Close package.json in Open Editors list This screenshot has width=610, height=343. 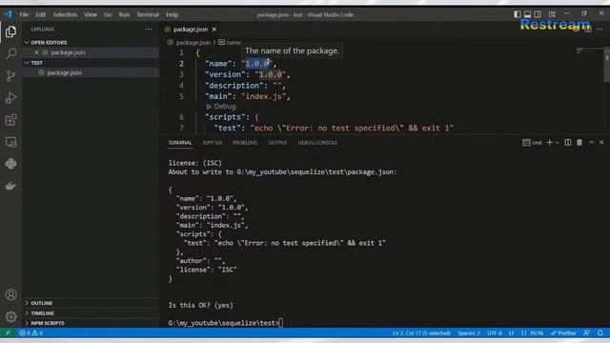point(36,52)
